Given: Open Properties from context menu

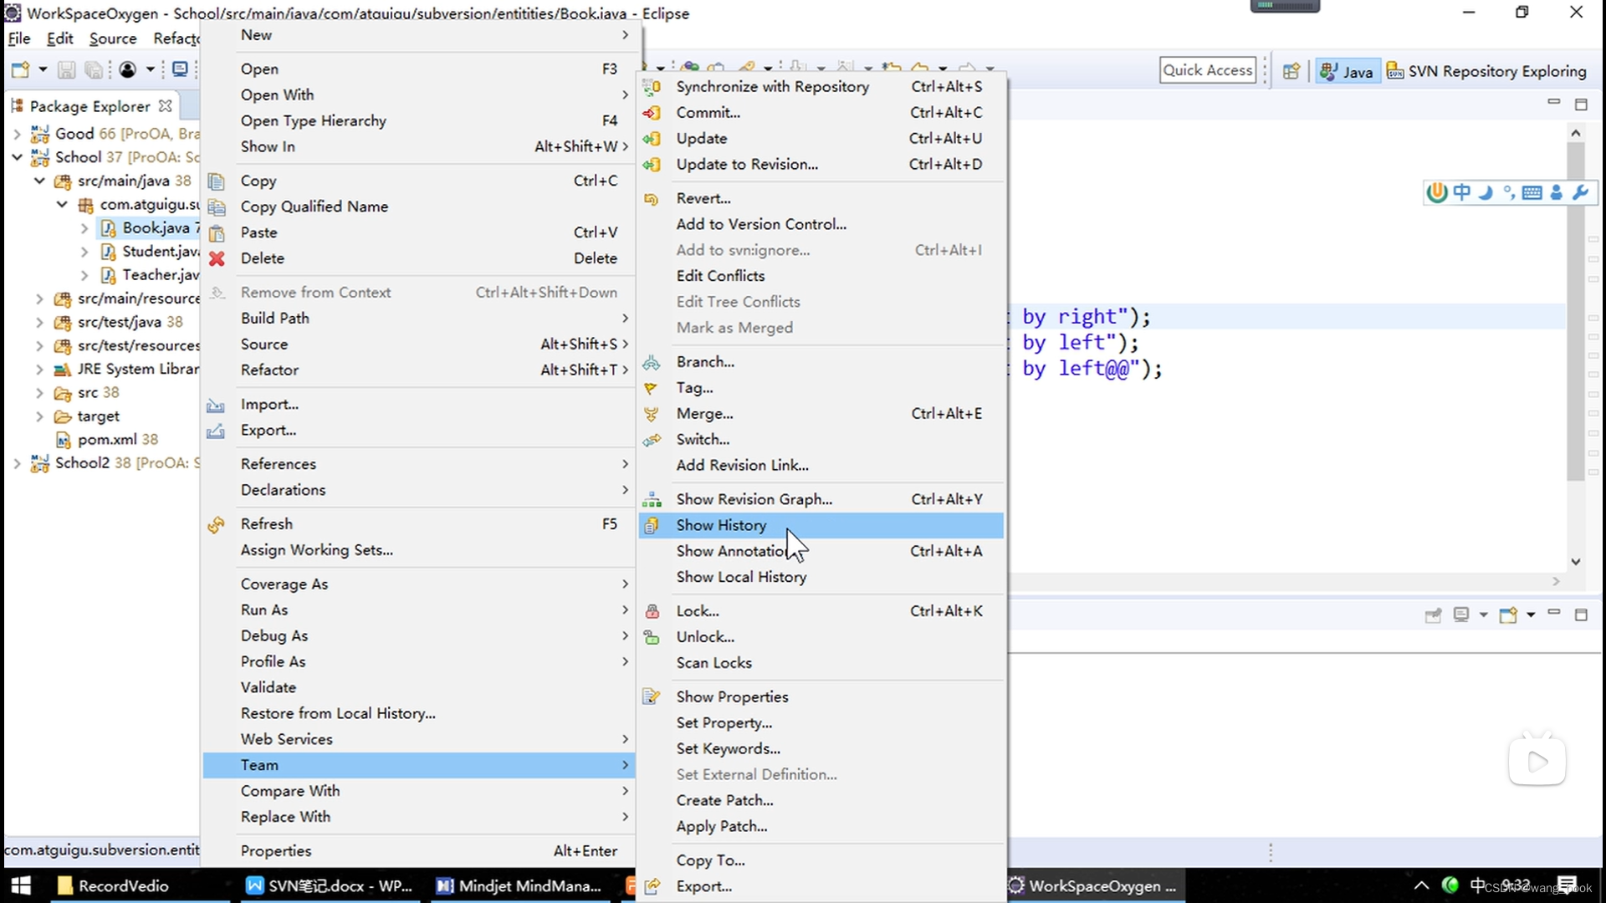Looking at the screenshot, I should [x=418, y=851].
